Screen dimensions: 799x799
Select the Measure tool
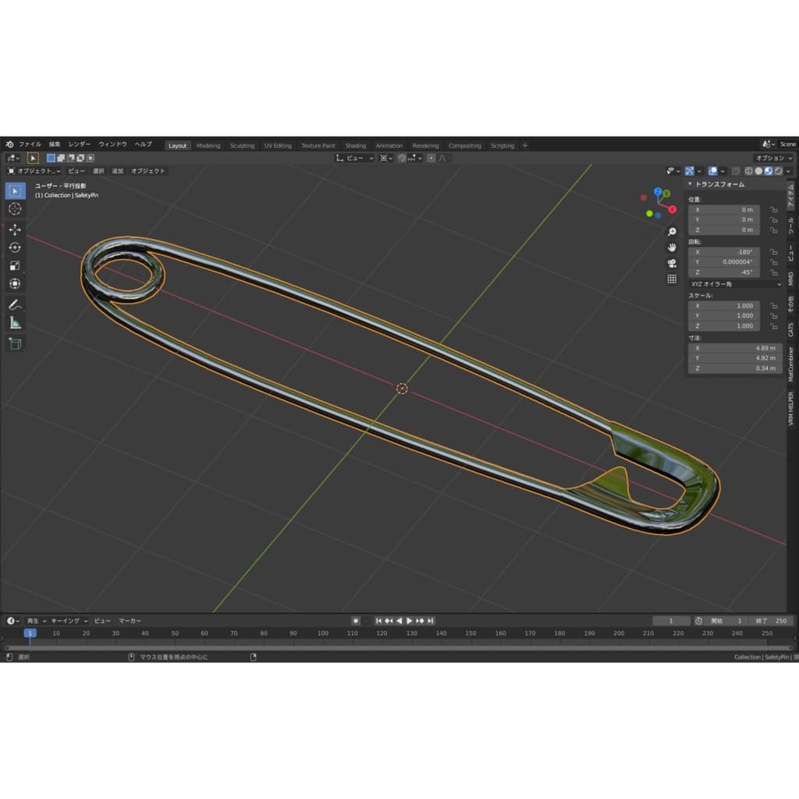click(15, 323)
